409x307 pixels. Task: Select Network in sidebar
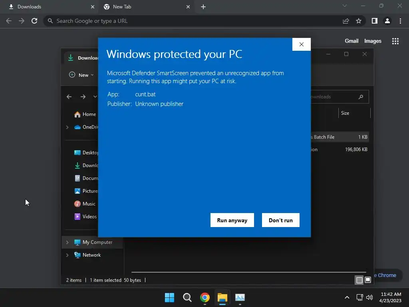pos(87,255)
